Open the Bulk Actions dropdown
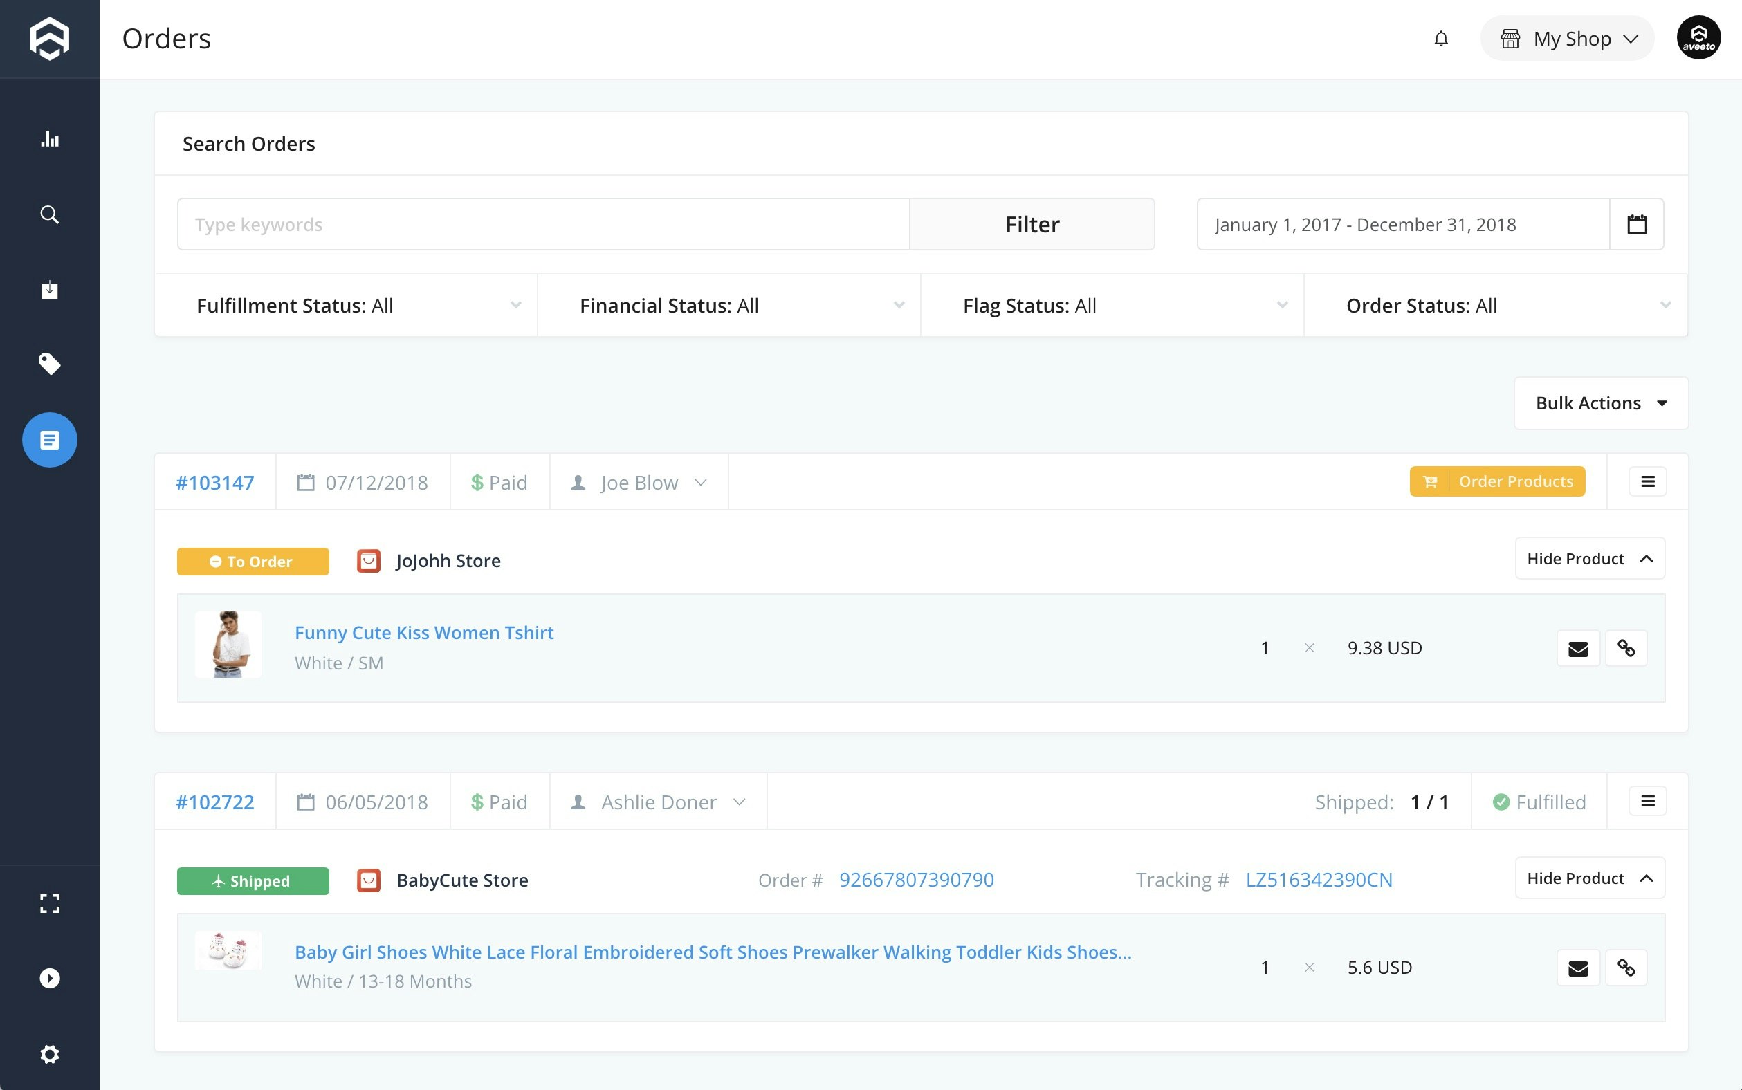 pyautogui.click(x=1600, y=403)
